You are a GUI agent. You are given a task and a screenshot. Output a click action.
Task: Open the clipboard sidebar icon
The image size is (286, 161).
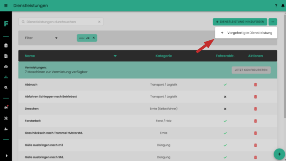point(6,45)
